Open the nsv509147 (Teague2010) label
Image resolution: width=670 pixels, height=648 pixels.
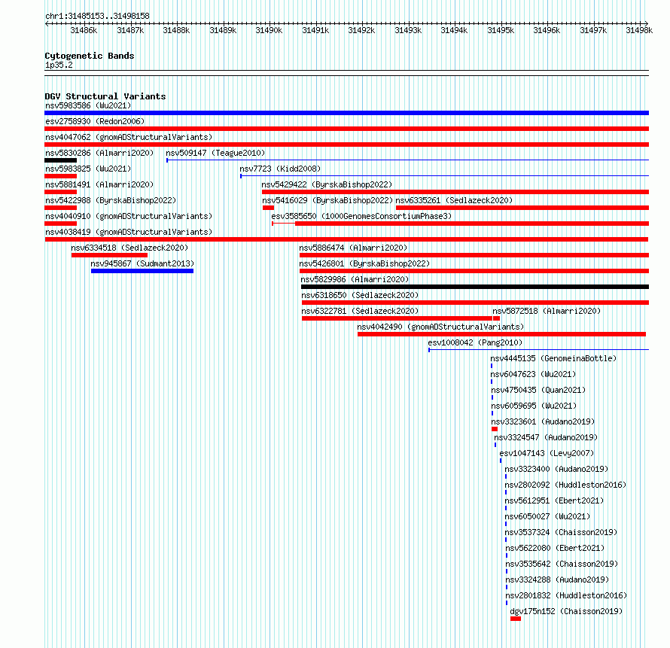click(215, 153)
